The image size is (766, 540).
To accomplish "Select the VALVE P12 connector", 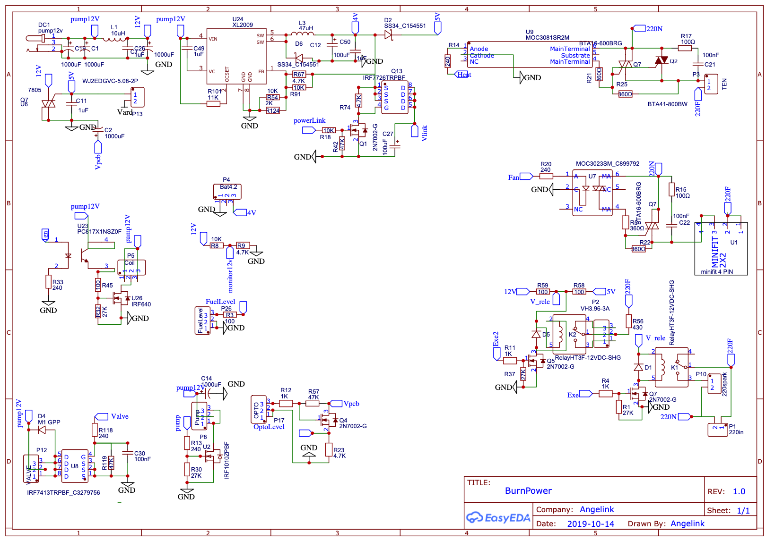I will coord(31,469).
